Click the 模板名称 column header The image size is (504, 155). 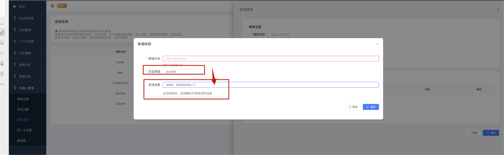coord(120,52)
